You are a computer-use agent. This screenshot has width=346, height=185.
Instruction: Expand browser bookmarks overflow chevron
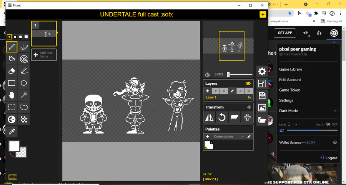(314, 21)
